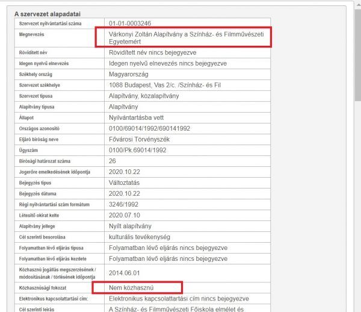Select old registration number 3246/1992

[x=123, y=204]
